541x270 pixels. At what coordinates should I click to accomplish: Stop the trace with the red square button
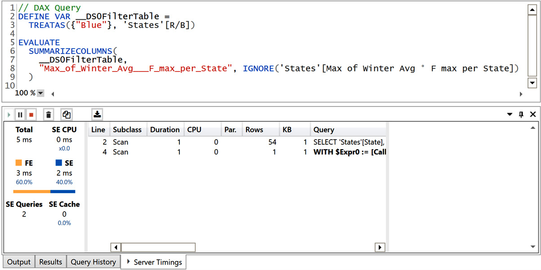(x=31, y=115)
